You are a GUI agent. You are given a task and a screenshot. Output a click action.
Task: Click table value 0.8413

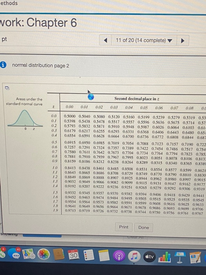point(70,168)
